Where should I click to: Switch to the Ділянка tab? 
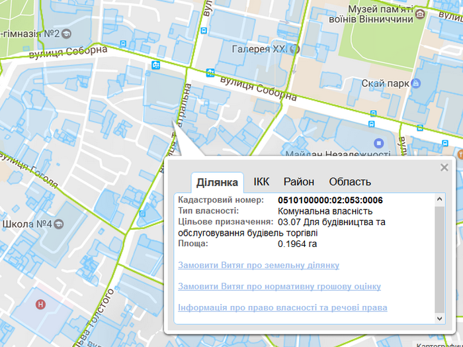pyautogui.click(x=218, y=182)
